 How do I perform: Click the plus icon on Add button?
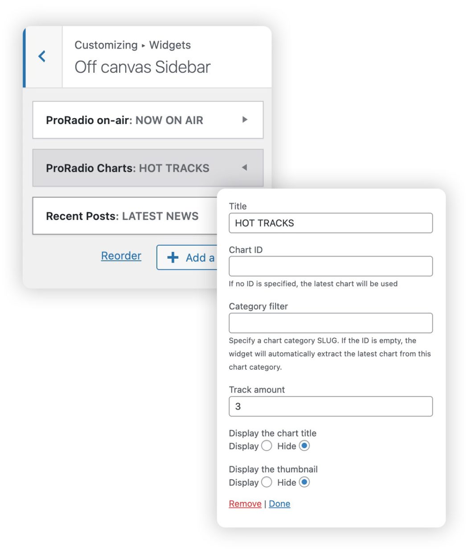tap(173, 257)
